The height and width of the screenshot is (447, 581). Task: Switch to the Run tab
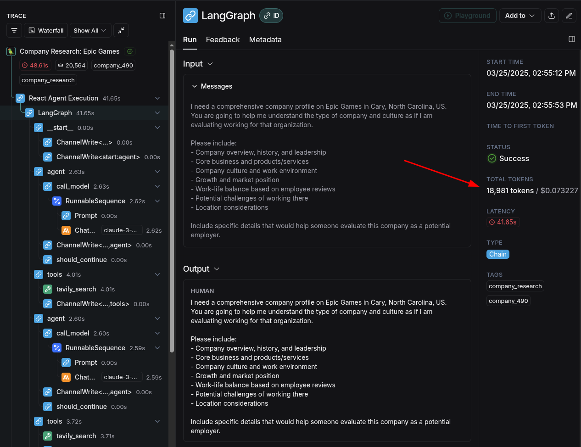190,40
